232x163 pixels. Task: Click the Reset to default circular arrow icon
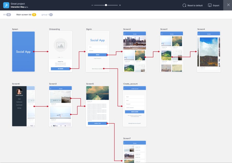184,5
